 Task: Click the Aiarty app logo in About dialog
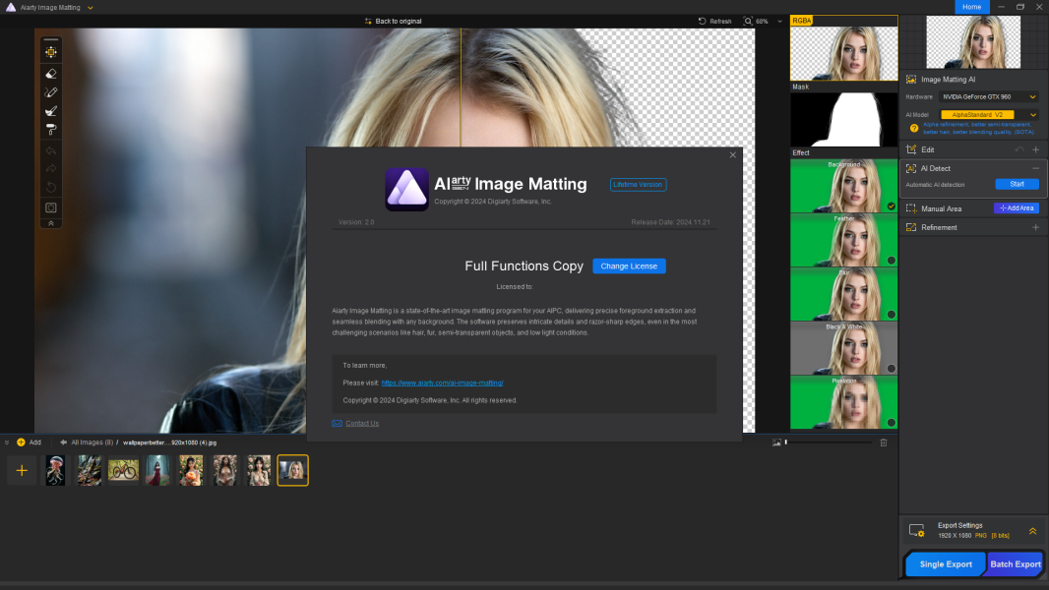pyautogui.click(x=406, y=189)
